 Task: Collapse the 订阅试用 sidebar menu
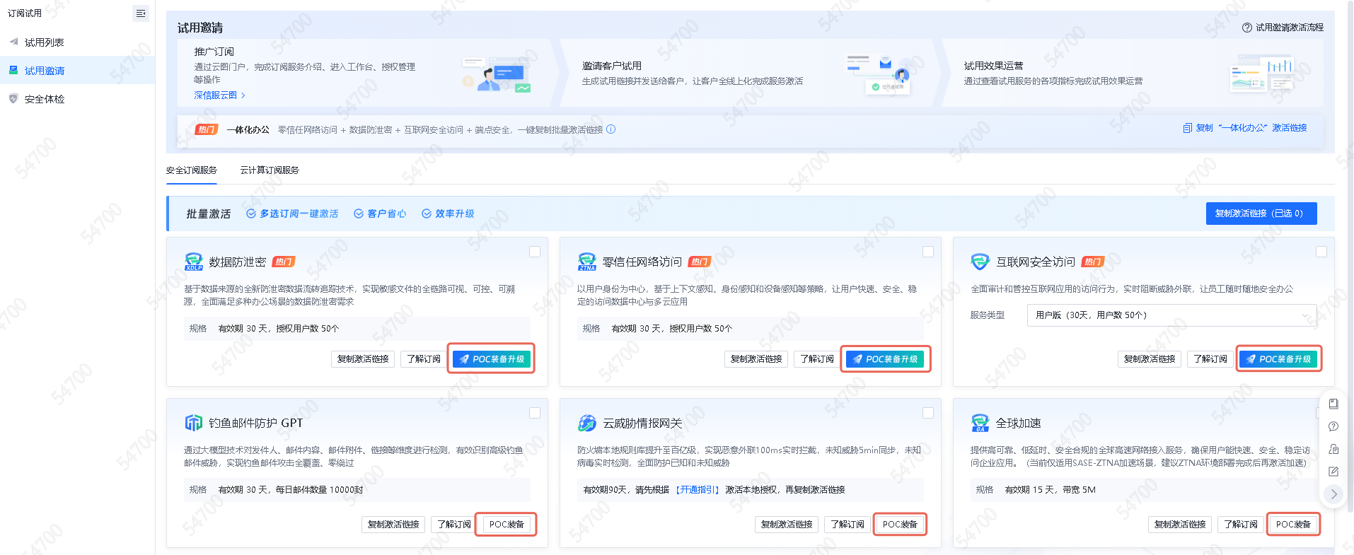click(140, 13)
